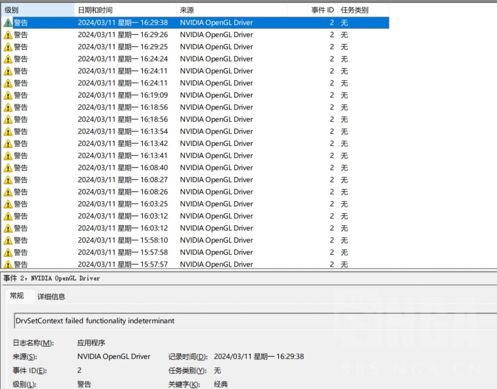Select the 来源(S) value NVIDIA OpenGL Driver
Viewport: 497px width, 389px height.
[114, 357]
